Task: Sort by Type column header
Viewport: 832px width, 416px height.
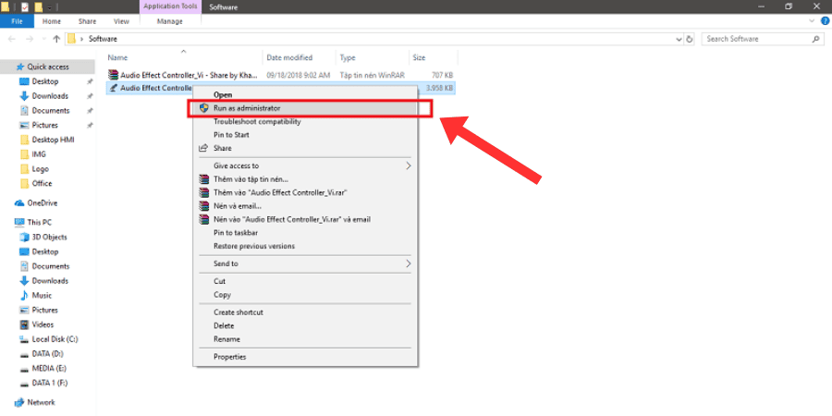Action: tap(348, 58)
